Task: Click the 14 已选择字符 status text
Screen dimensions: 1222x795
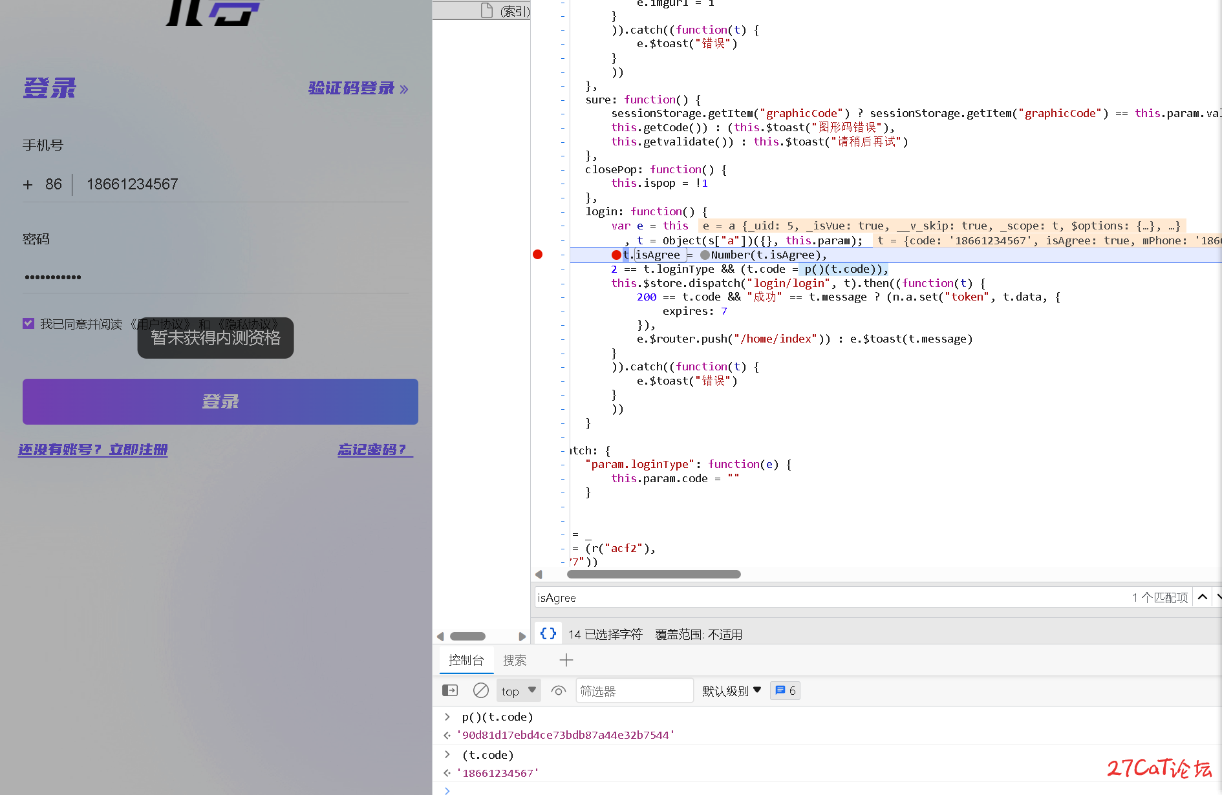Action: (x=605, y=634)
